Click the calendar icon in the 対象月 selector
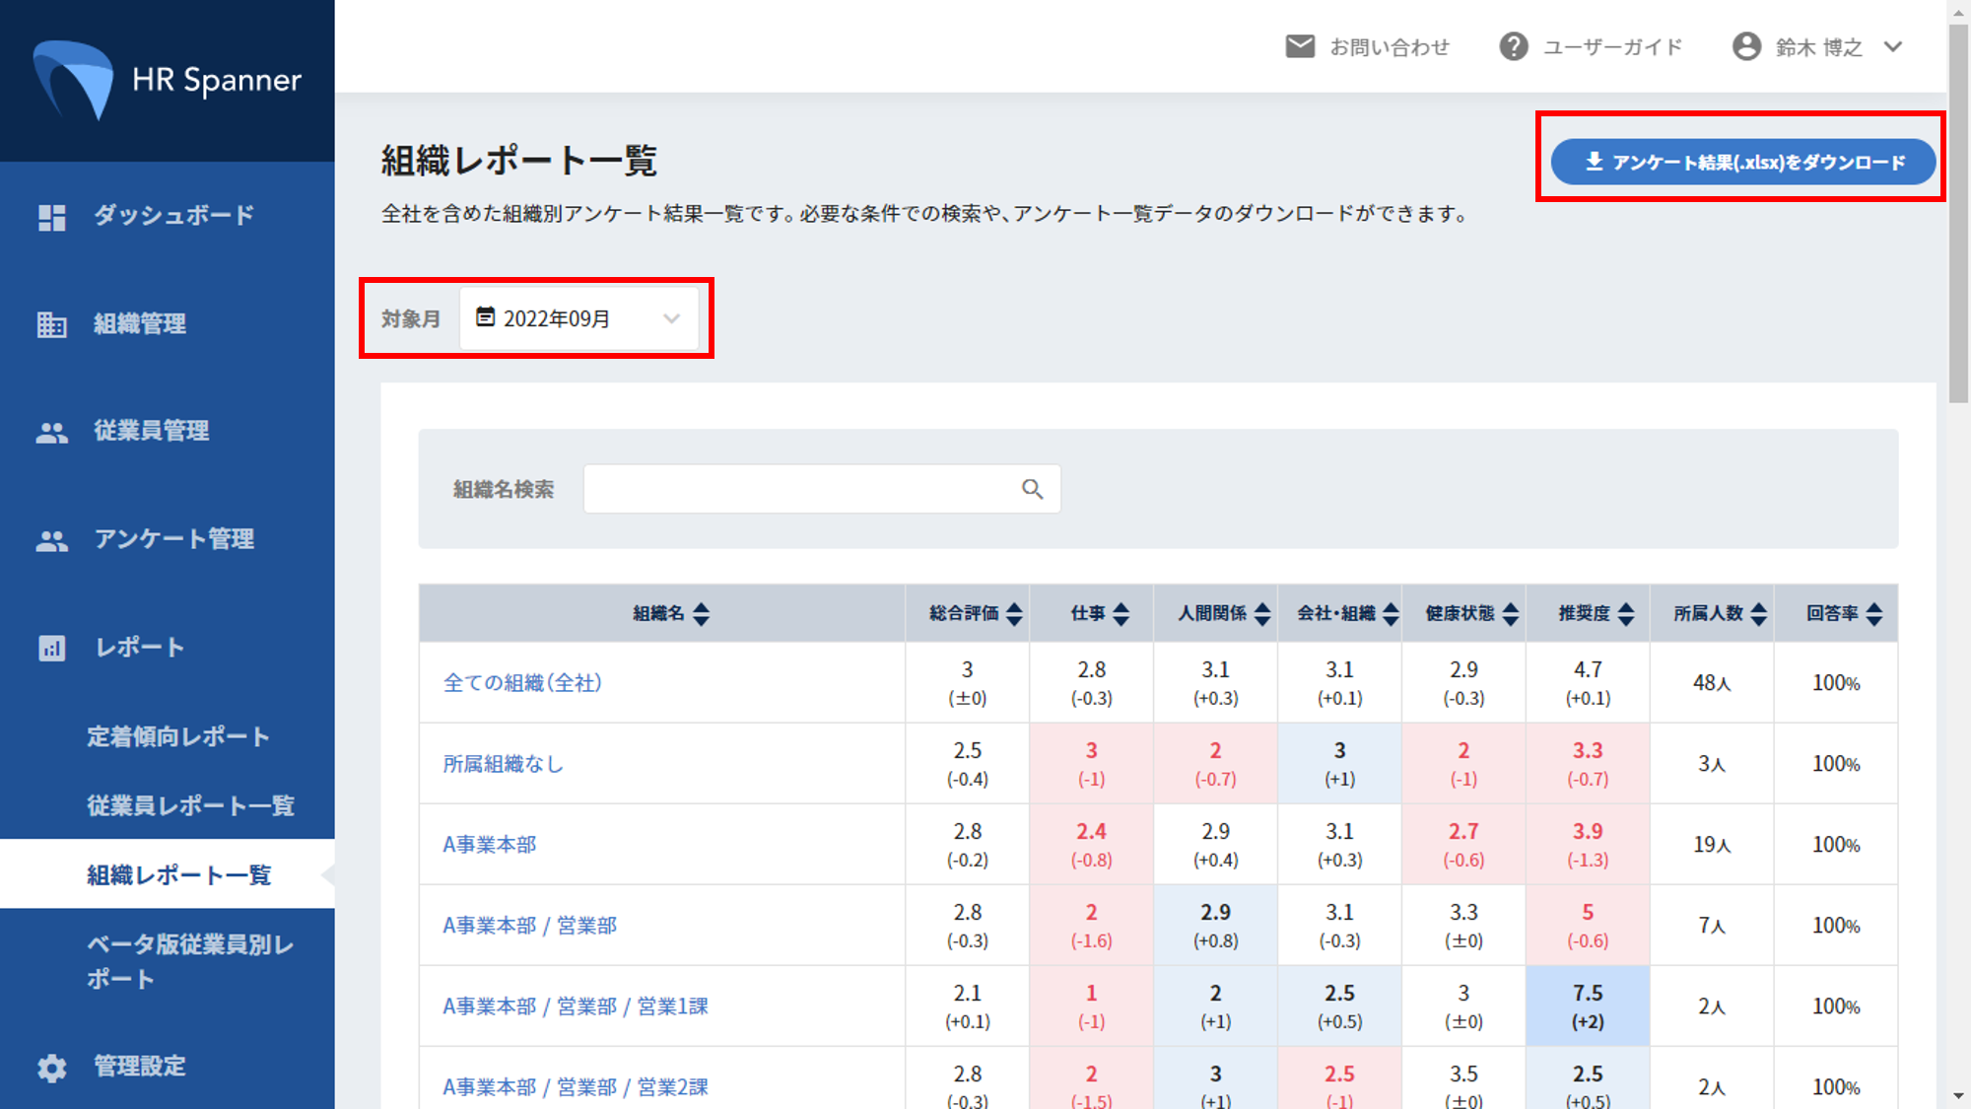The image size is (1971, 1109). tap(484, 317)
